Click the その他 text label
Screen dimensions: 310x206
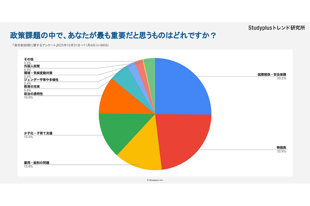(29, 59)
